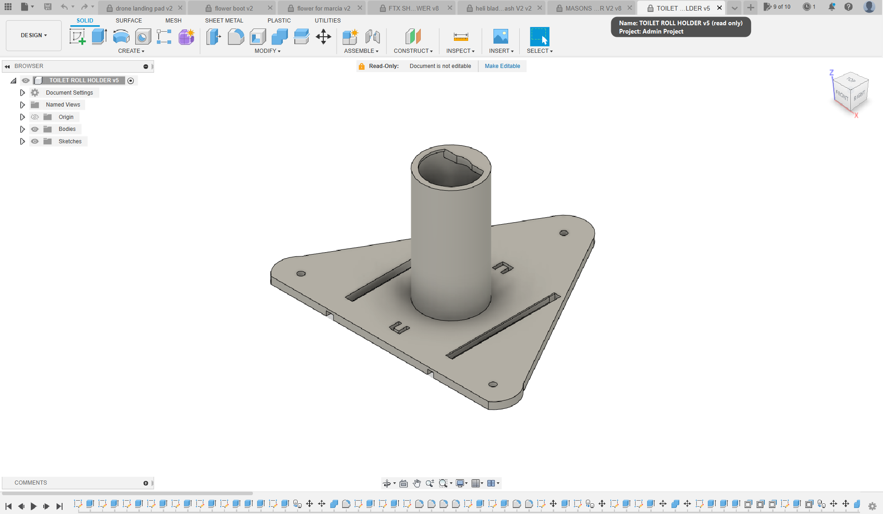Expand the Document Settings node
Image resolution: width=883 pixels, height=514 pixels.
click(22, 93)
